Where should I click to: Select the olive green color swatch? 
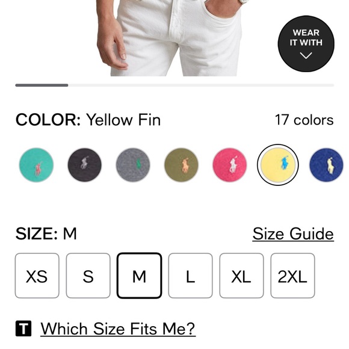point(181,165)
